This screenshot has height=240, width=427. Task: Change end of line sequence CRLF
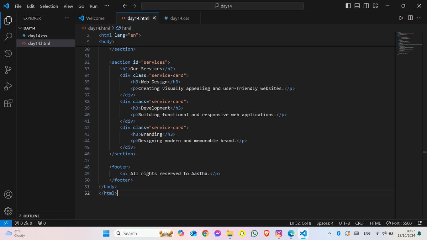pyautogui.click(x=360, y=223)
